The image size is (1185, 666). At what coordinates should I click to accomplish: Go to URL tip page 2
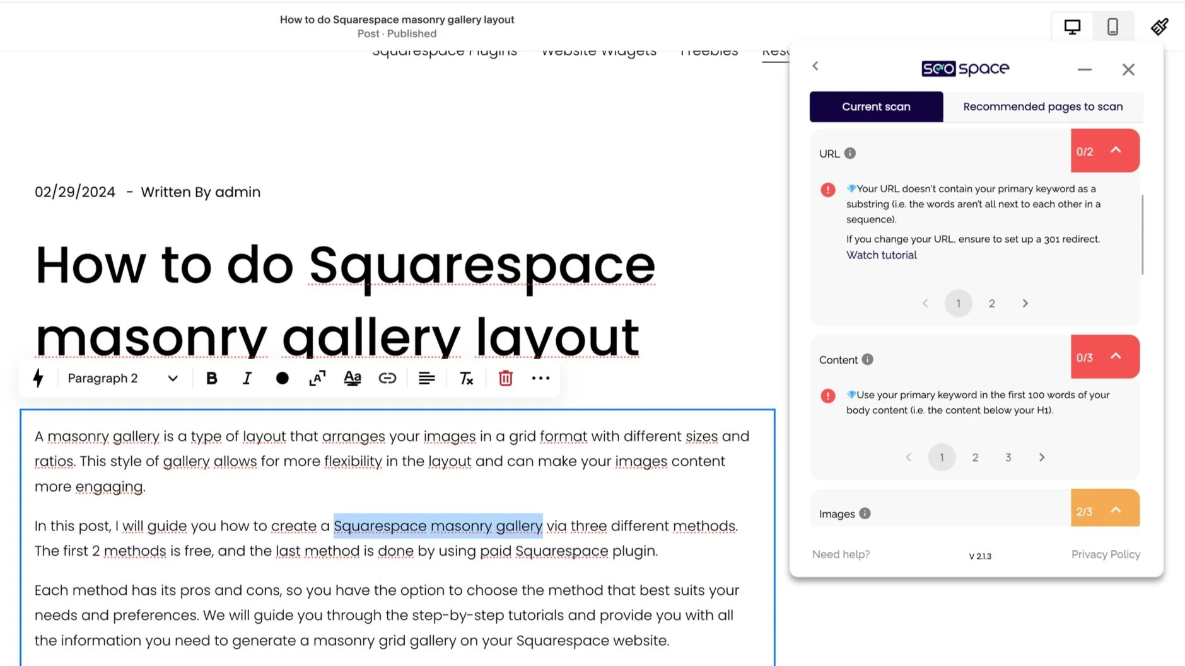tap(992, 304)
